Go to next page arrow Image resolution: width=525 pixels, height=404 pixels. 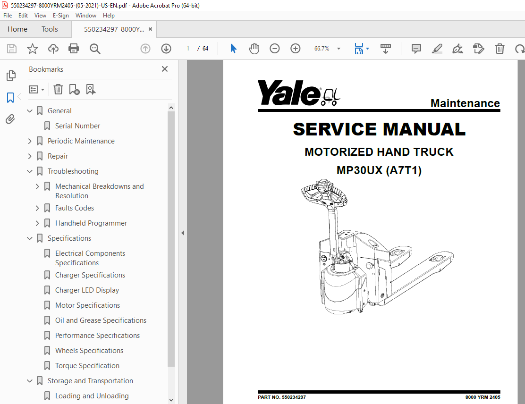tap(166, 49)
